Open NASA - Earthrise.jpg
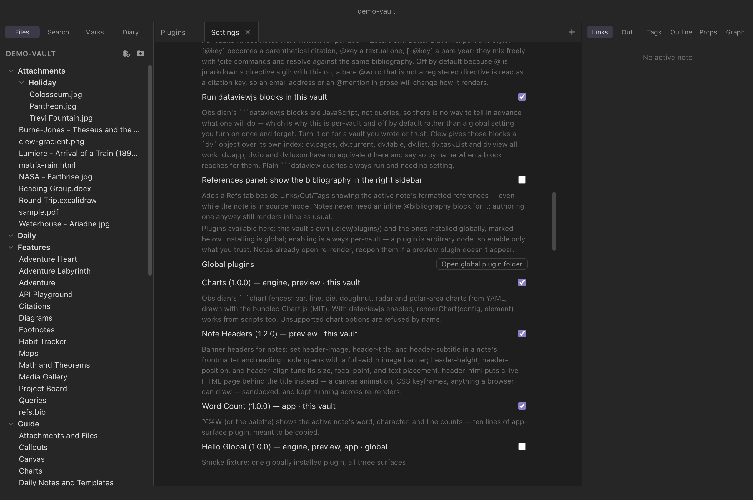The width and height of the screenshot is (753, 500). (x=56, y=177)
